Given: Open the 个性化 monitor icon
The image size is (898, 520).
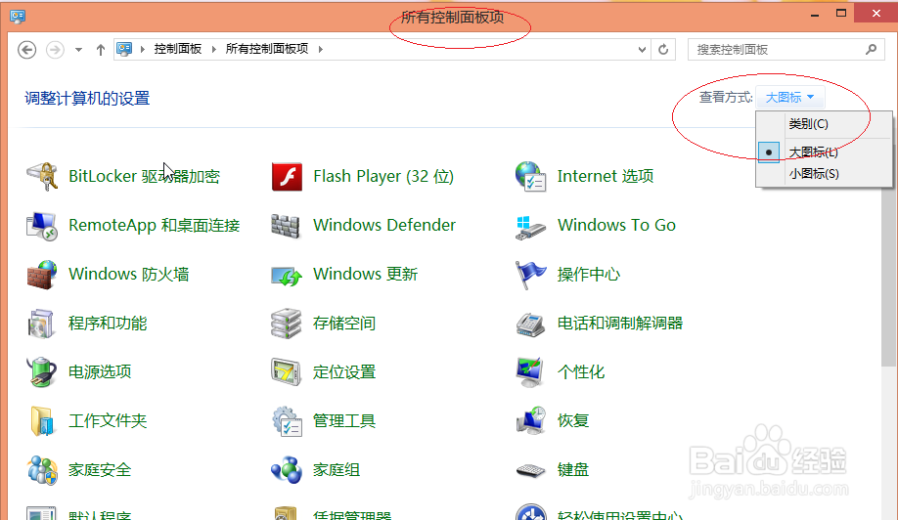Looking at the screenshot, I should point(530,372).
